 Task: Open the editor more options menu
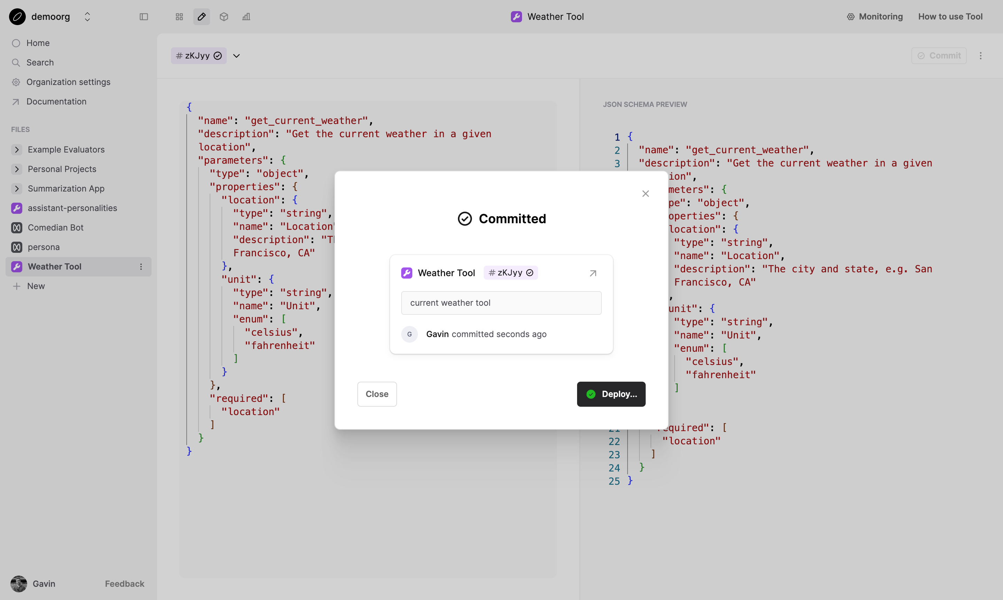click(x=981, y=55)
